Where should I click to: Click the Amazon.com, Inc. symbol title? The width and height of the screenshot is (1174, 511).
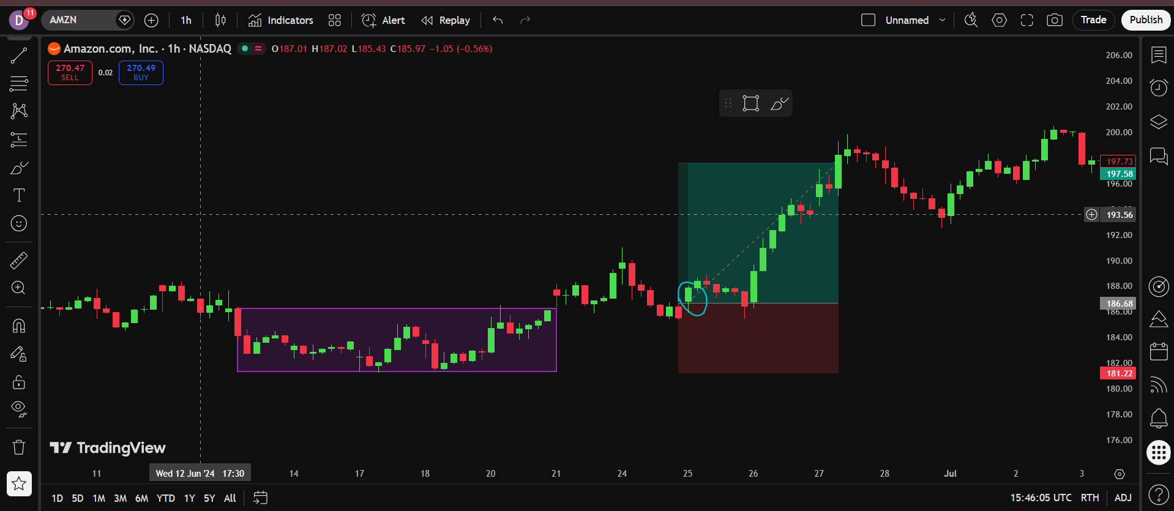(111, 48)
